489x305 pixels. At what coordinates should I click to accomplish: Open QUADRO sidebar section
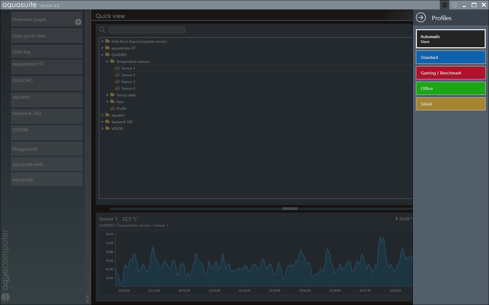47,83
